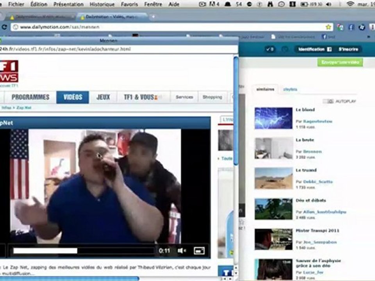Click the inner page vertical scrollbar

click(x=236, y=111)
